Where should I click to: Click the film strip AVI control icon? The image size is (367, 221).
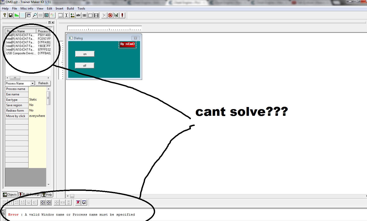[x=96, y=15]
